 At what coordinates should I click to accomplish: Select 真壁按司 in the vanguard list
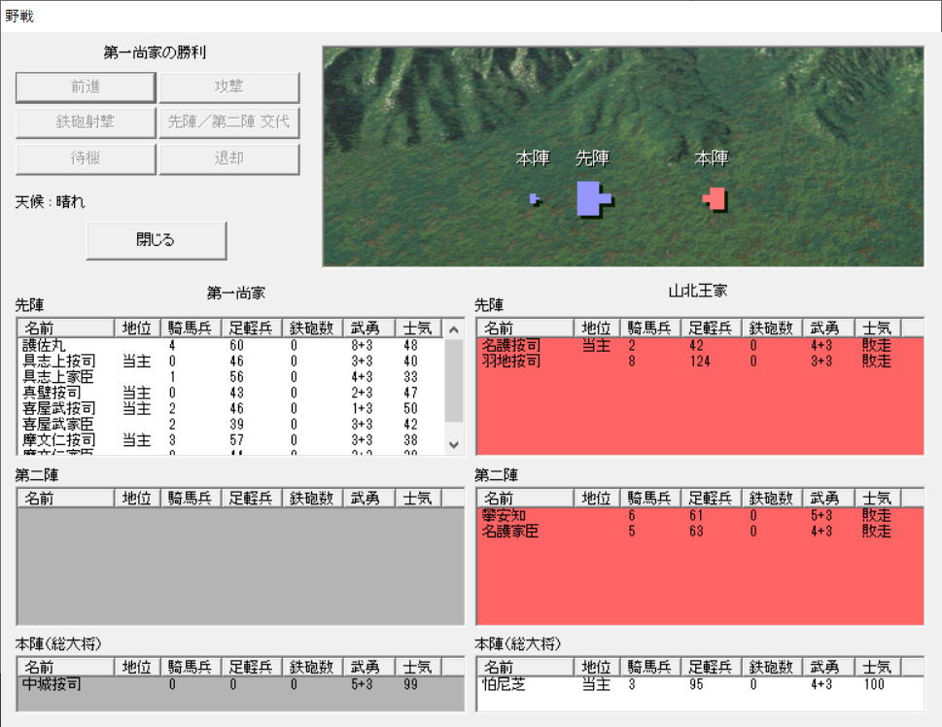coord(57,393)
